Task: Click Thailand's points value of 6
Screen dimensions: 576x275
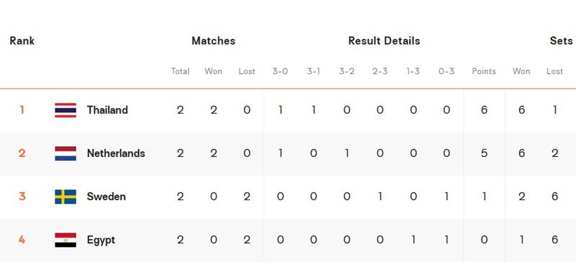Action: (x=484, y=110)
